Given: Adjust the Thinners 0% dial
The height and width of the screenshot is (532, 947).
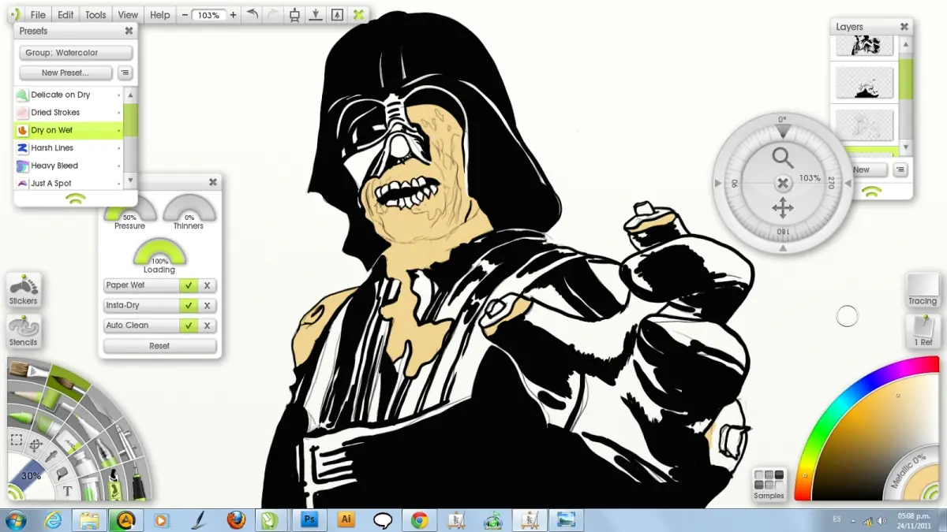Looking at the screenshot, I should click(189, 210).
